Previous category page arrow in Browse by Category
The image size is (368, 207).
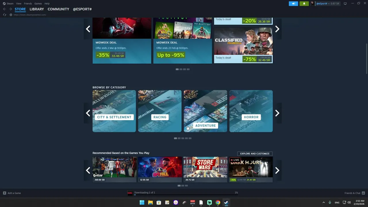(x=88, y=113)
